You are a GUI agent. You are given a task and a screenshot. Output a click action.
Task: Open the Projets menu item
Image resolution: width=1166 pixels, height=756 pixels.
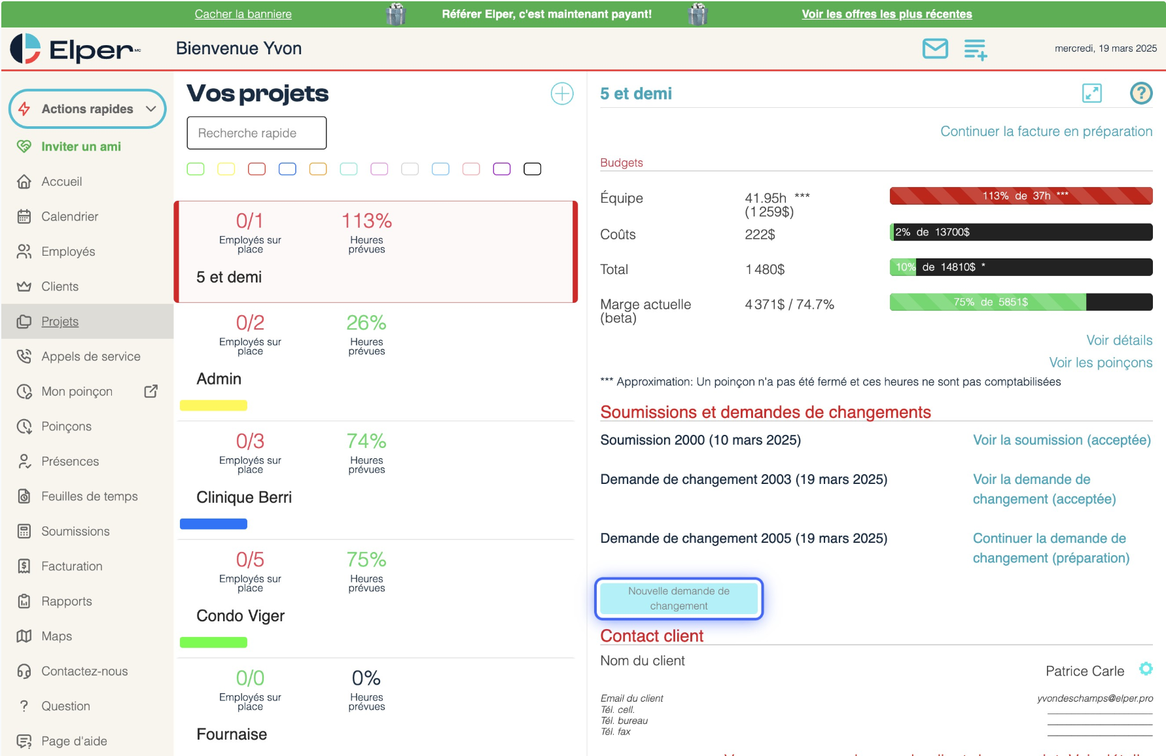pyautogui.click(x=88, y=321)
